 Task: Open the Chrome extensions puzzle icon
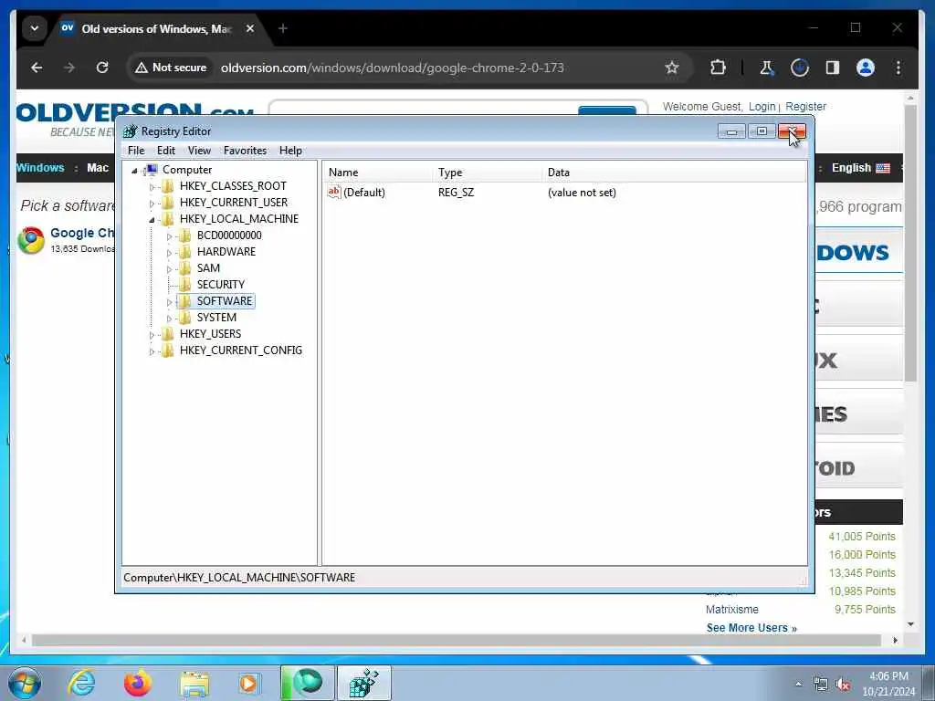pyautogui.click(x=718, y=68)
